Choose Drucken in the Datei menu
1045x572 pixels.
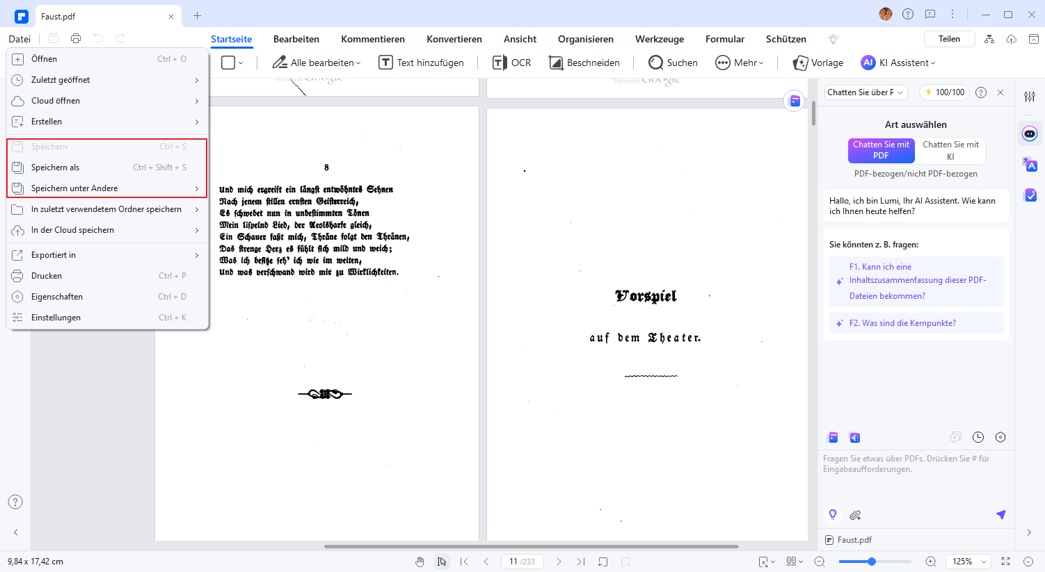coord(107,276)
